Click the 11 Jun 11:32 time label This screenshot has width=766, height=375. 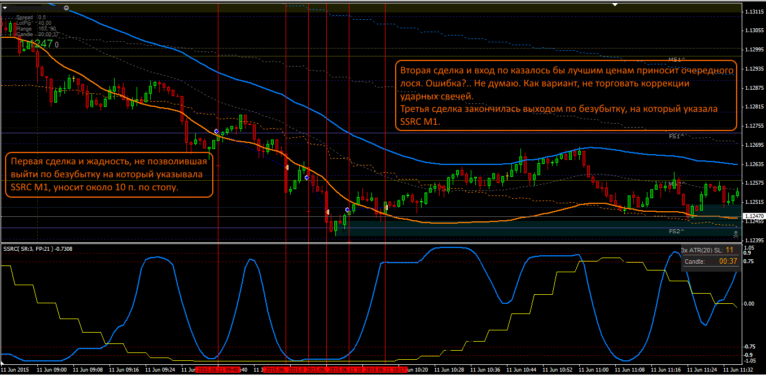coord(738,370)
